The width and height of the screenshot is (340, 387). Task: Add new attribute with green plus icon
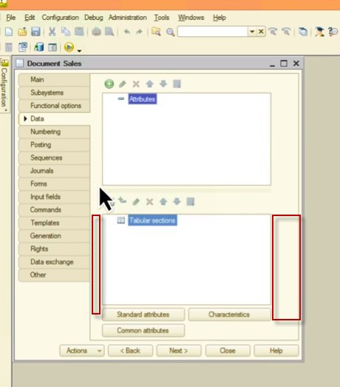pyautogui.click(x=109, y=84)
